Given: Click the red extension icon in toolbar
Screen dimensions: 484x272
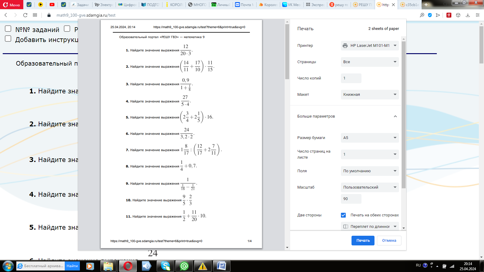Looking at the screenshot, I should (449, 15).
